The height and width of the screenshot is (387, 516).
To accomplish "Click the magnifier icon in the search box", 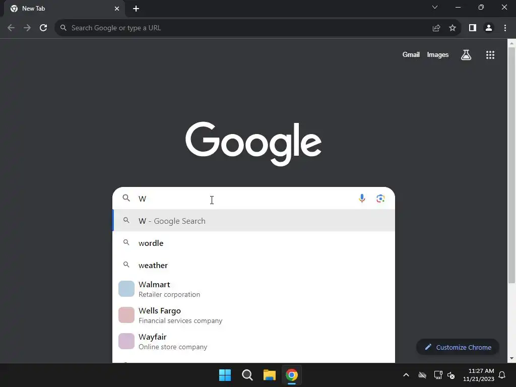I will tap(126, 198).
